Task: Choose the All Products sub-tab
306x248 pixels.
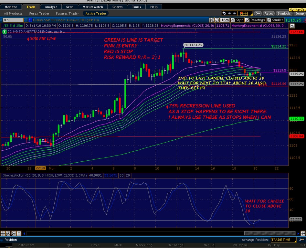Action: [x=13, y=14]
